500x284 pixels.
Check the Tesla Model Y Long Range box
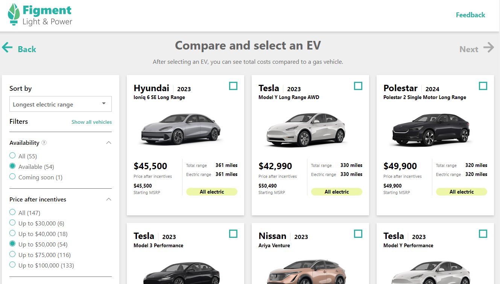point(358,86)
